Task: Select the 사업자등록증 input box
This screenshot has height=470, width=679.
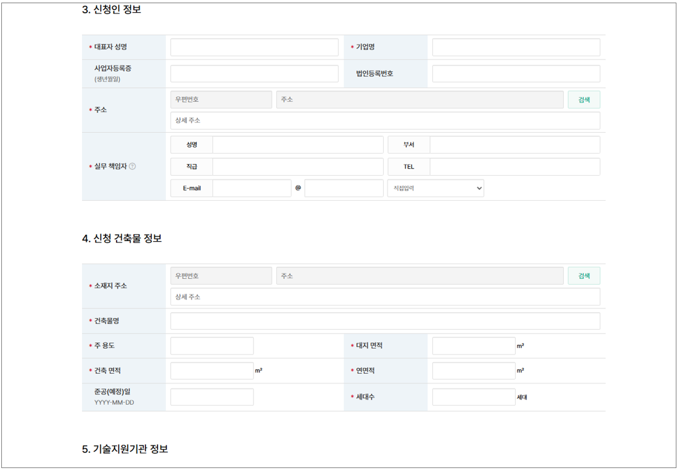Action: pos(254,74)
